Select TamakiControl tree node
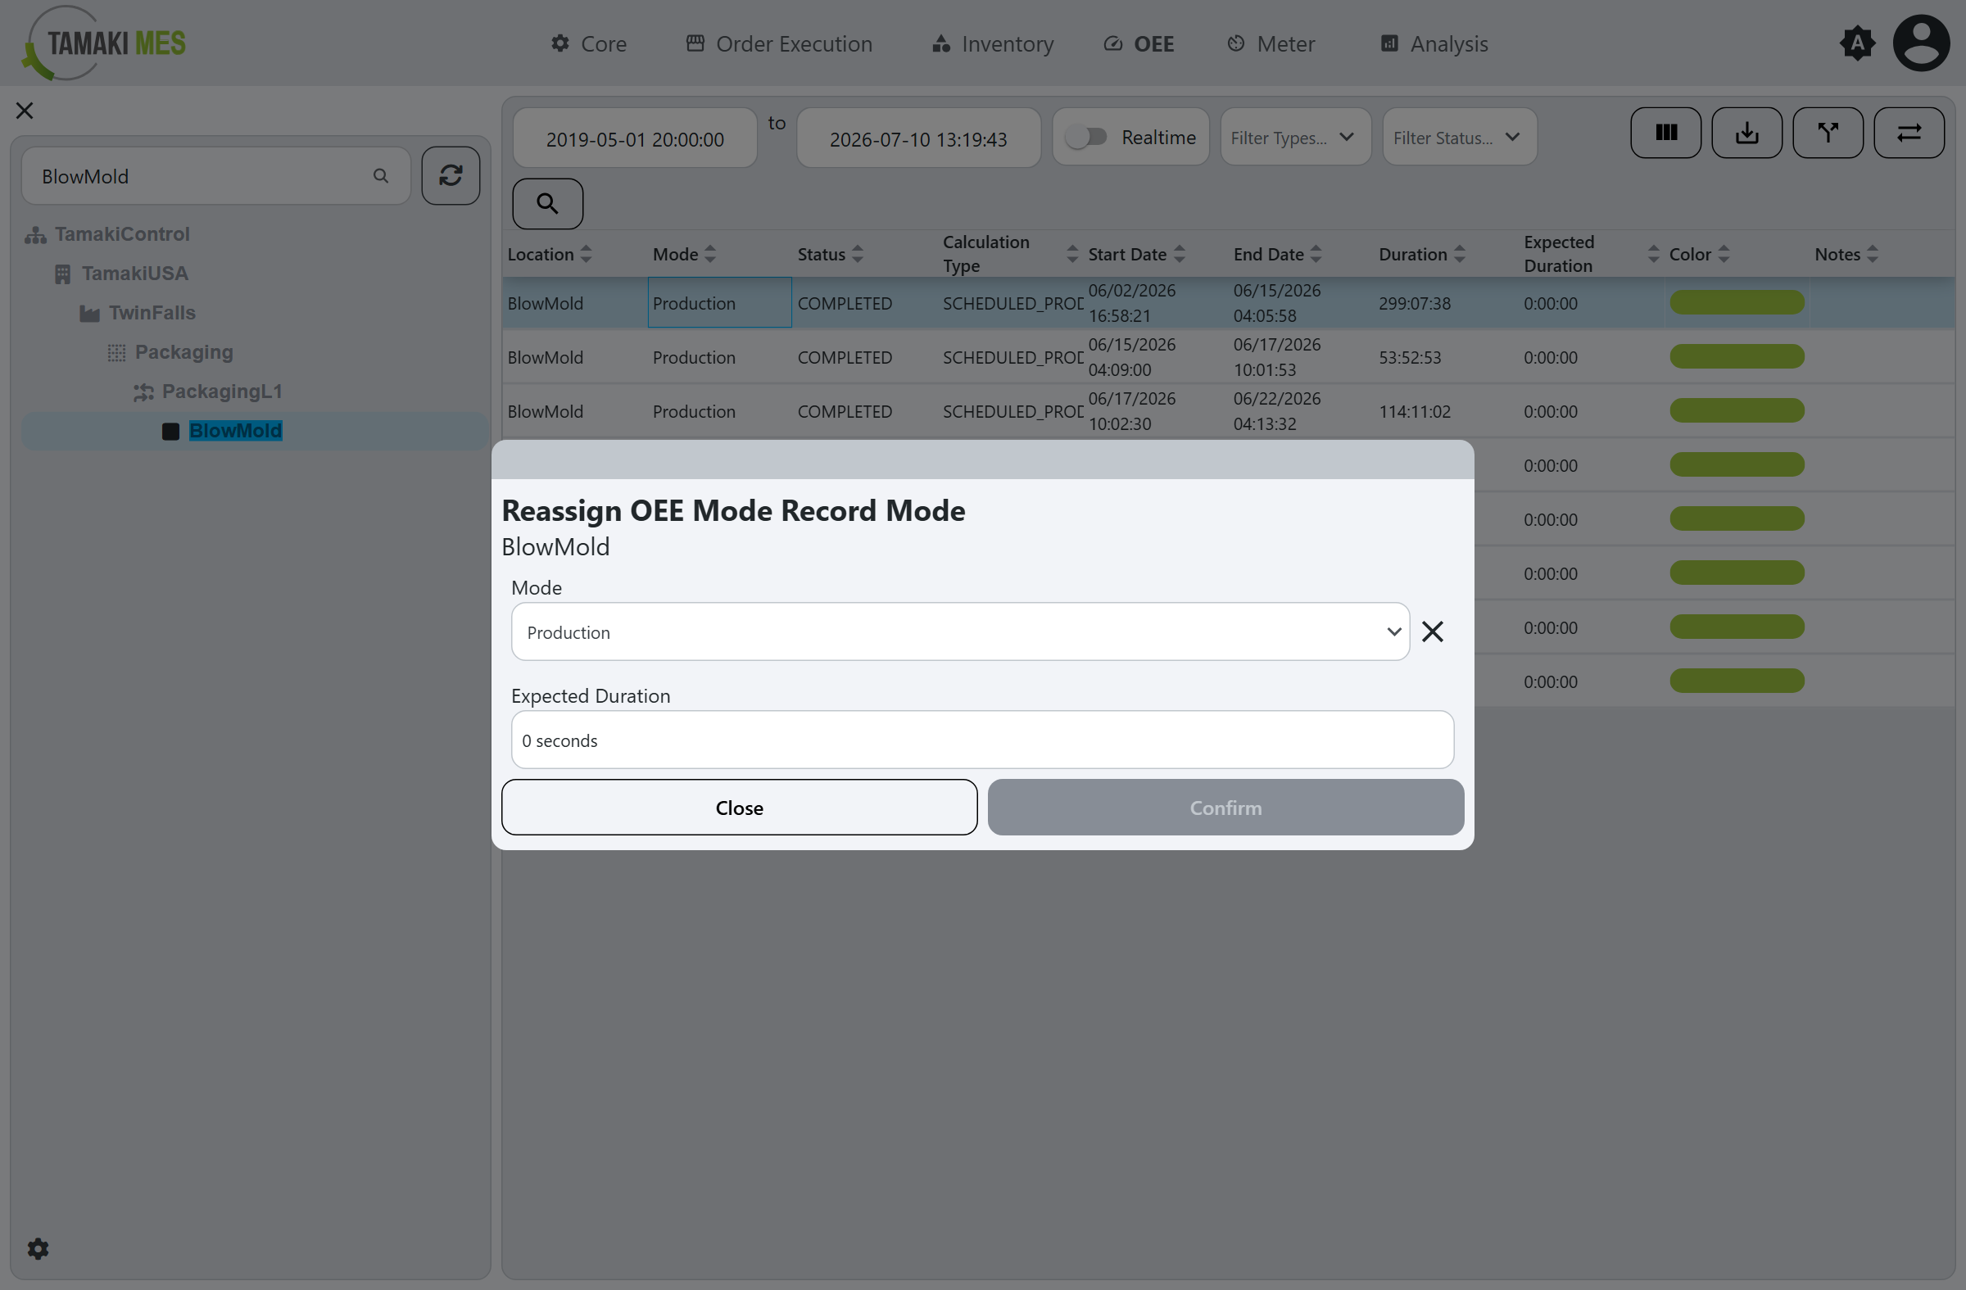The image size is (1966, 1290). pos(122,234)
